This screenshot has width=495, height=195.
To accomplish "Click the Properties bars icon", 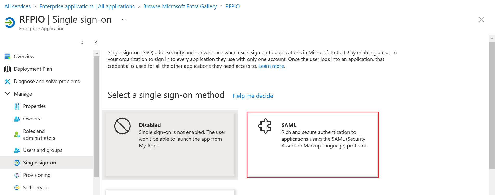I will click(17, 106).
